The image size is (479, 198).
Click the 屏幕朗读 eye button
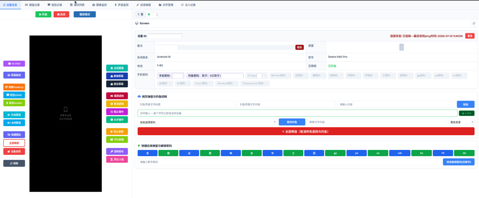click(14, 75)
